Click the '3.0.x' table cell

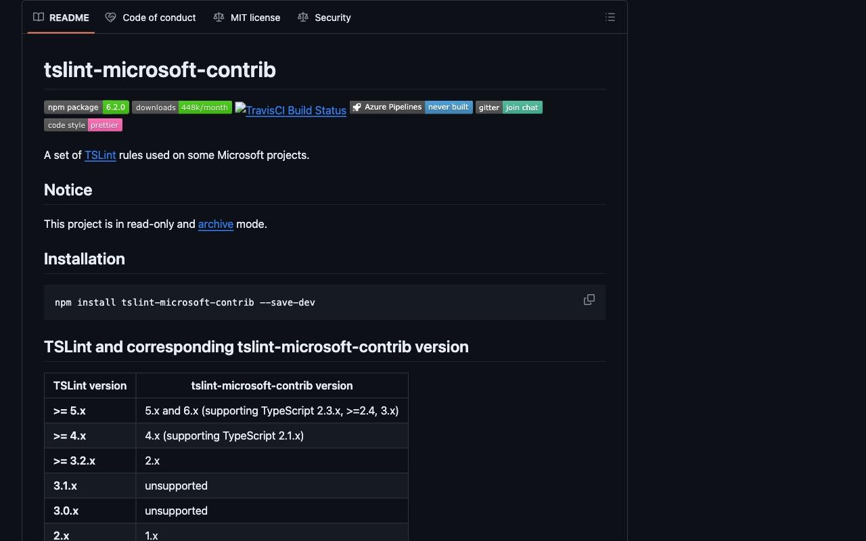tap(90, 511)
